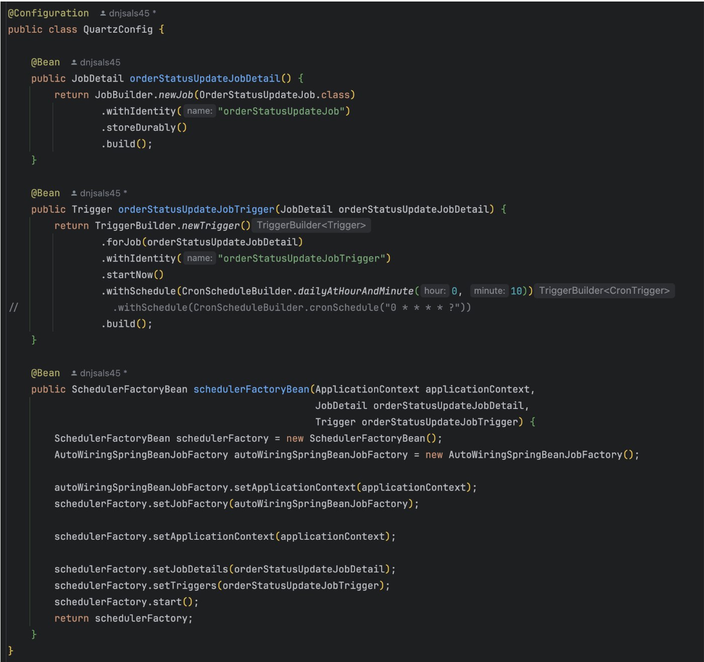
Task: Click dailyAtHourAndMinute method call
Action: tap(356, 291)
